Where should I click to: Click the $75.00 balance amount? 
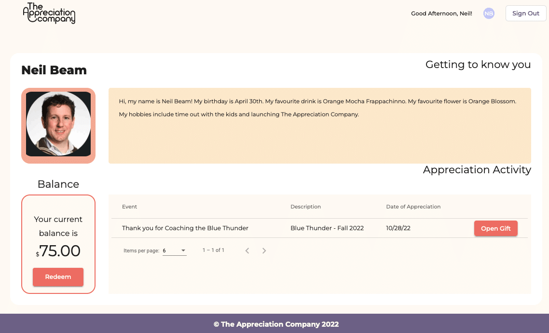pyautogui.click(x=58, y=251)
